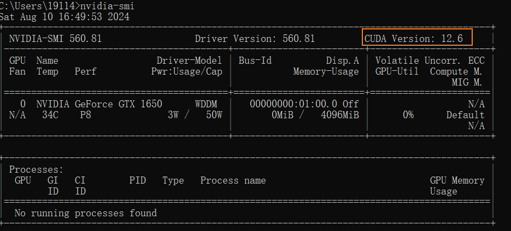Click the 4096MiB total memory value
Viewport: 511px width, 231px height.
click(340, 115)
